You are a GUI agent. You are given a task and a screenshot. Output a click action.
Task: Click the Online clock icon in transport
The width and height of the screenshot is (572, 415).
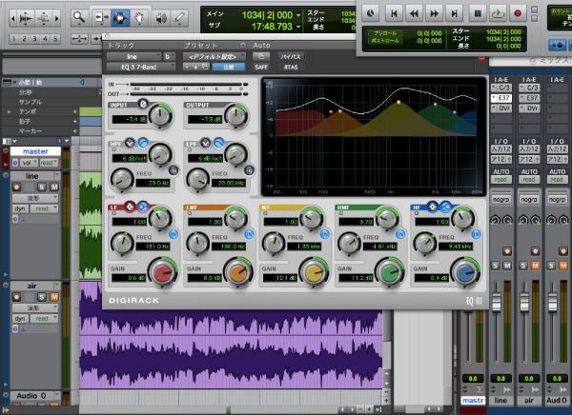coord(371,13)
